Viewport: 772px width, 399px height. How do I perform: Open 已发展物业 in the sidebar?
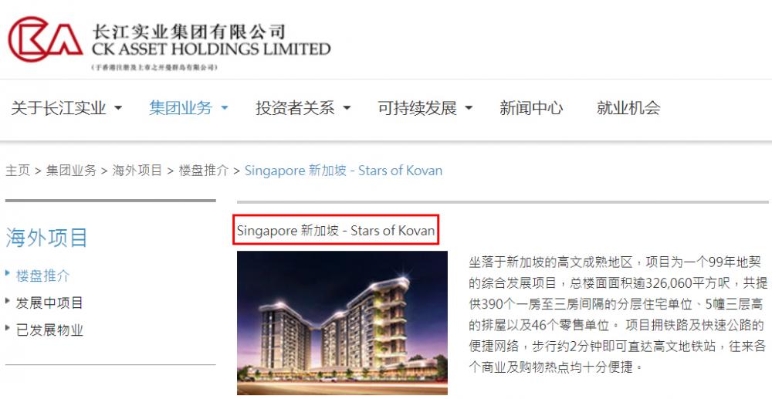coord(49,330)
